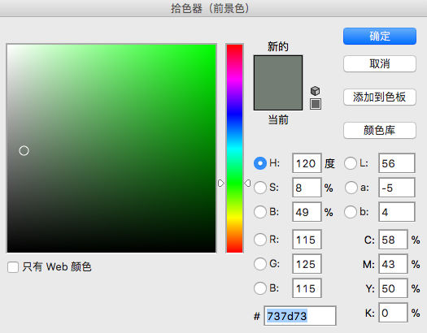This screenshot has width=427, height=333.
Task: Click the C field showing 58
Action: (393, 240)
